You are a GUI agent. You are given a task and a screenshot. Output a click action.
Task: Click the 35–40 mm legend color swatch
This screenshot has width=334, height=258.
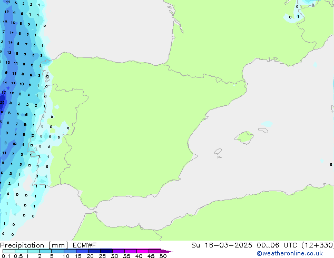tap(130, 251)
